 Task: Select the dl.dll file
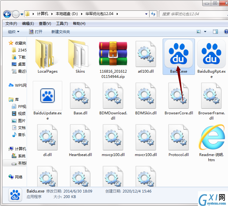click(47, 140)
